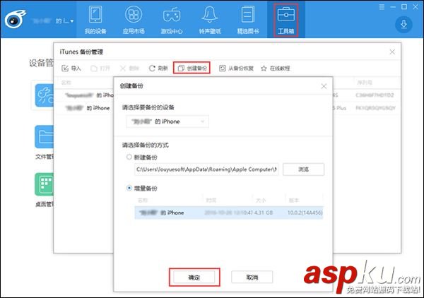Viewport: 424px width, 298px height.
Task: Click the 浏览 browse button
Action: (x=303, y=169)
